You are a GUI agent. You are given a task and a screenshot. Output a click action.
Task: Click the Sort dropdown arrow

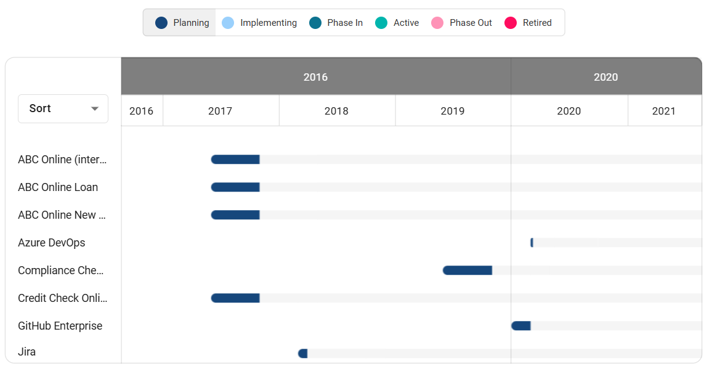click(x=95, y=108)
